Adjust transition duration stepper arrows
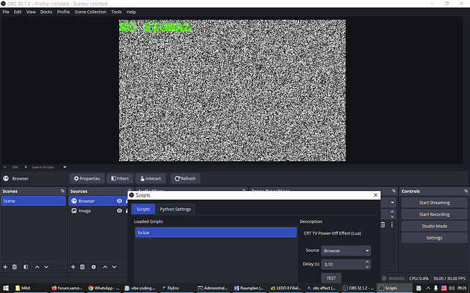The width and height of the screenshot is (470, 293). (392, 214)
